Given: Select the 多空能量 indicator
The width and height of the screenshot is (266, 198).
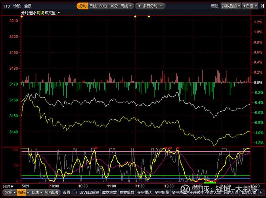Looking at the screenshot, I should click(x=162, y=192).
